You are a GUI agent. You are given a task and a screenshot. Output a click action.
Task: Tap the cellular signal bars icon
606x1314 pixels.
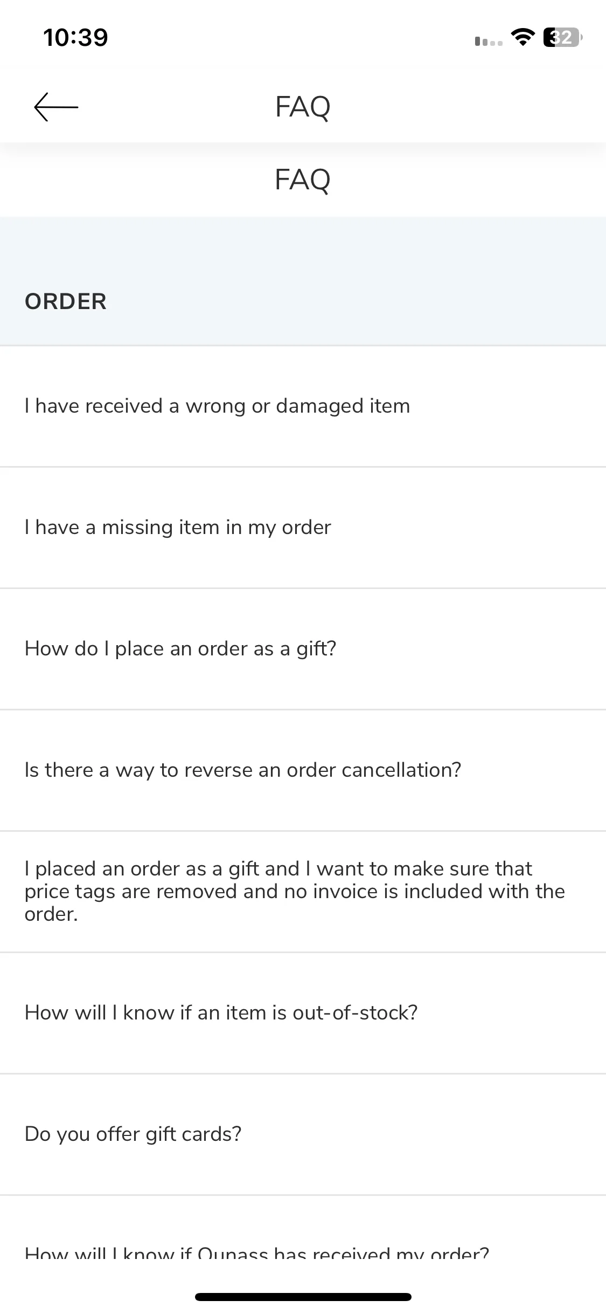pyautogui.click(x=489, y=41)
